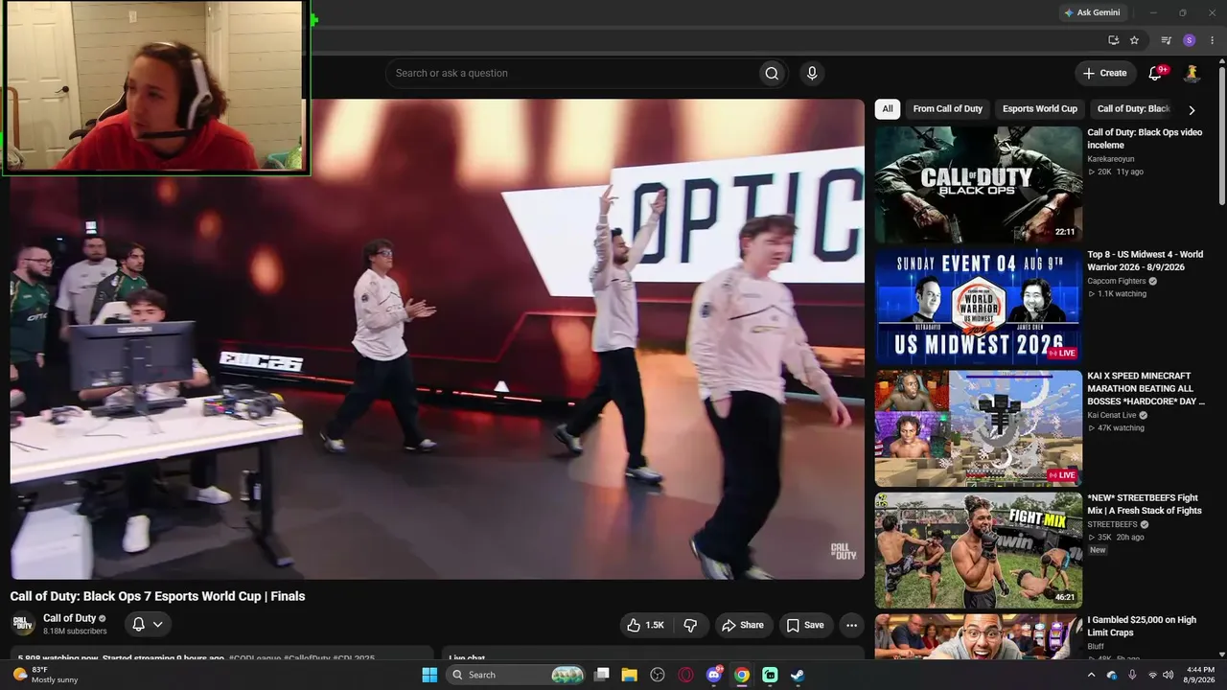Open the Windows Start menu
Image resolution: width=1227 pixels, height=690 pixels.
(x=429, y=675)
